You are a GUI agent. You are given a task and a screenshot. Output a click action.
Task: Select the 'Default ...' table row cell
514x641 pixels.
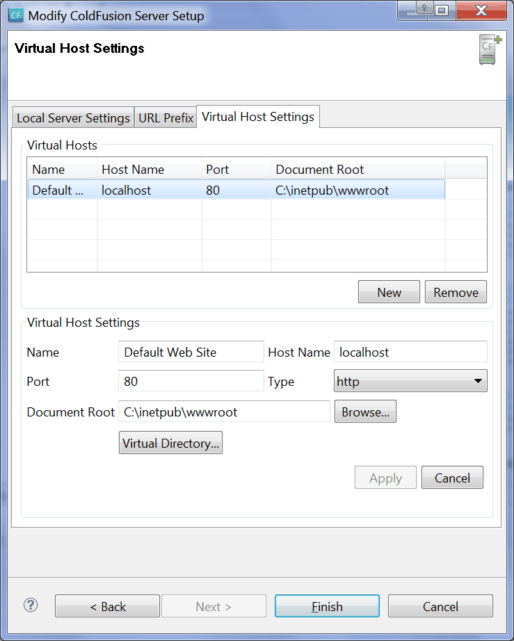(62, 190)
